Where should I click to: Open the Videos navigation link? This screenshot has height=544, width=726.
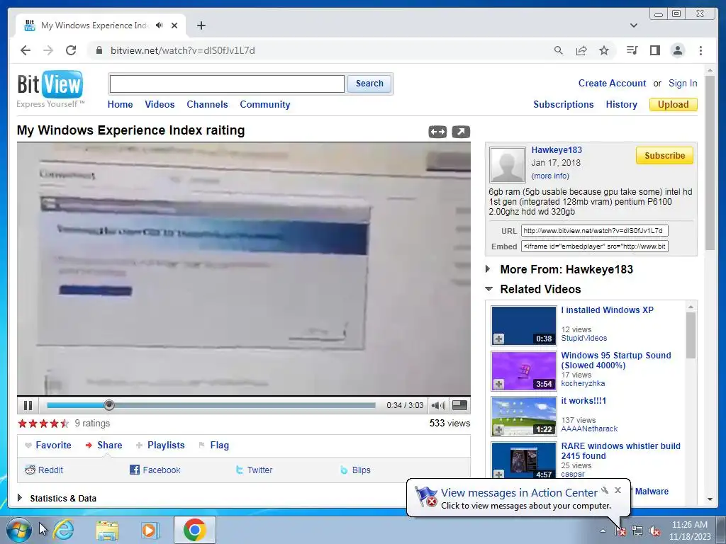click(160, 105)
